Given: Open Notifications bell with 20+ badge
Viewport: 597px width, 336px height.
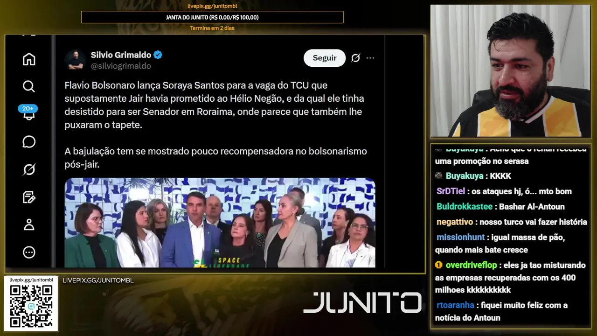Looking at the screenshot, I should [28, 113].
